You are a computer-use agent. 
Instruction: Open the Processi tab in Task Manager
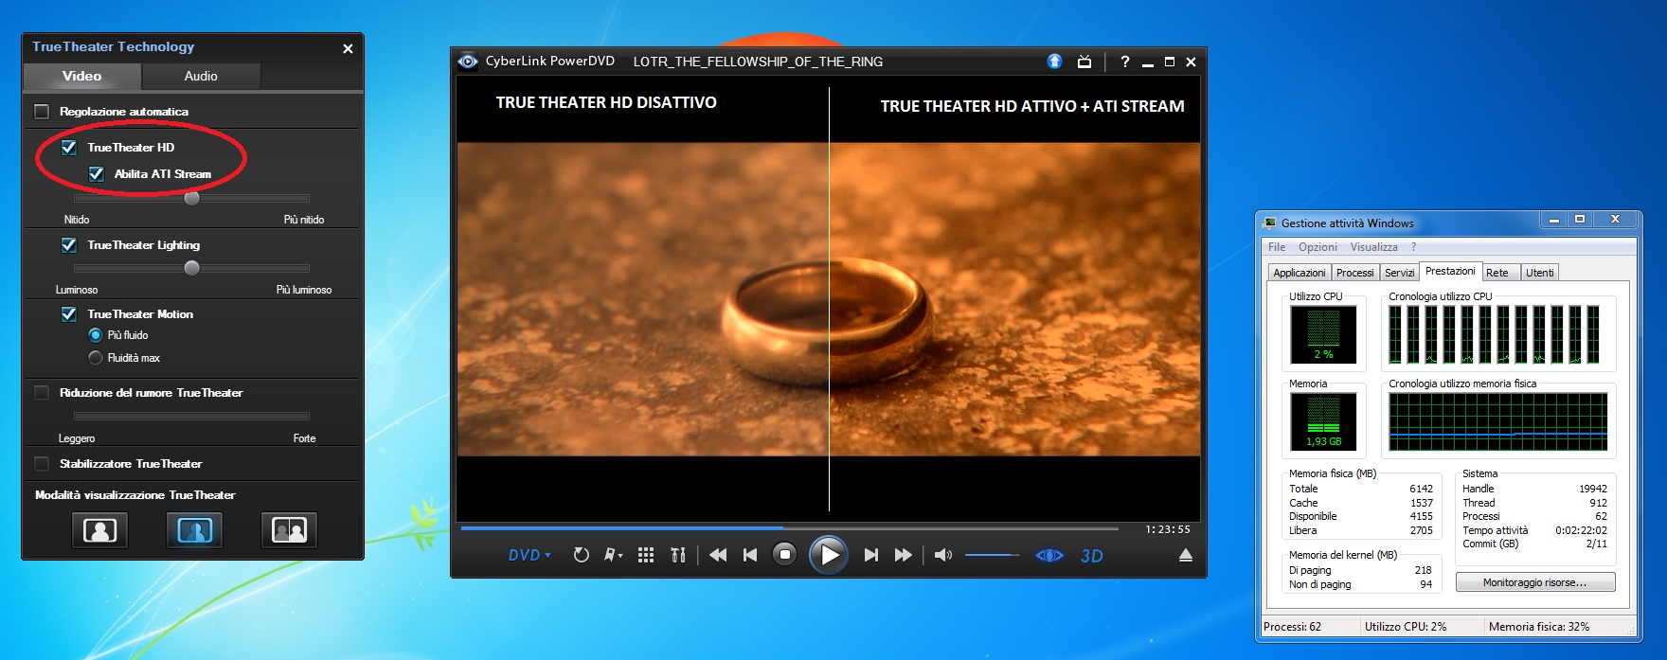(1354, 273)
